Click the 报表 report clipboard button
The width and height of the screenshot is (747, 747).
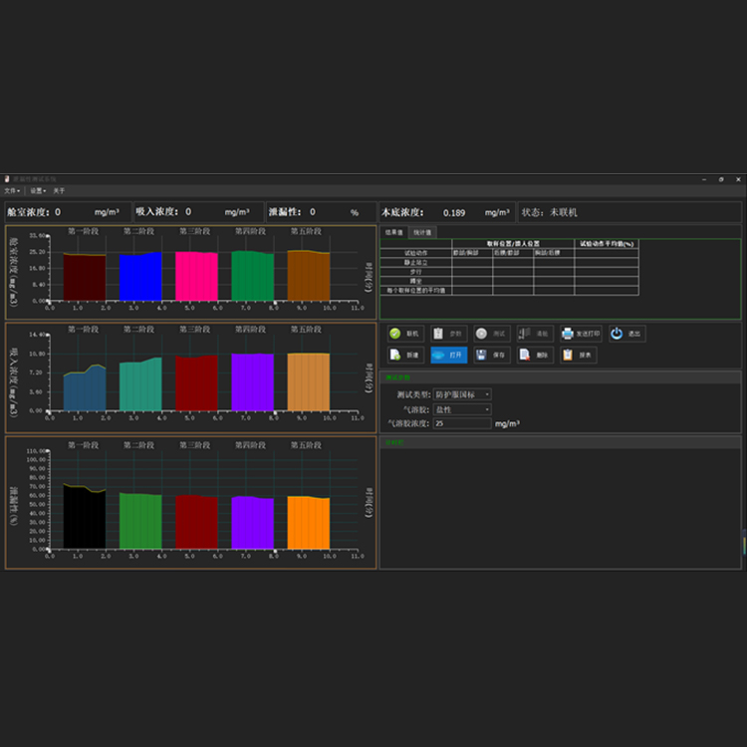pos(579,355)
